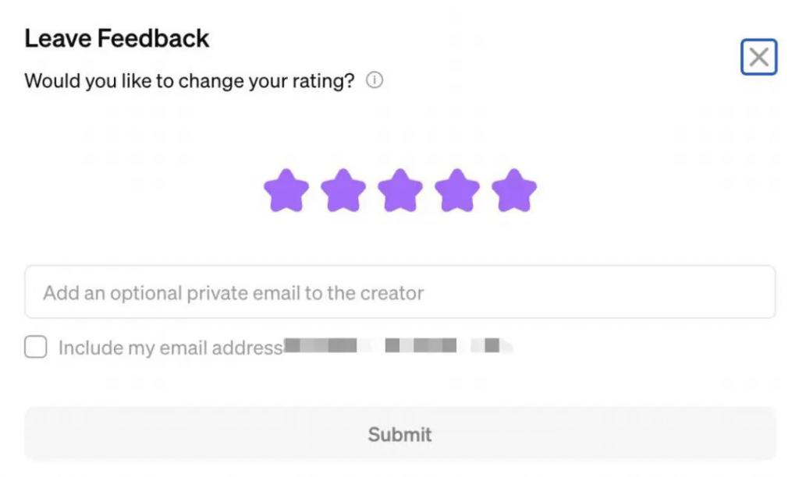Focus the optional private email text field
799x477 pixels.
click(x=400, y=291)
